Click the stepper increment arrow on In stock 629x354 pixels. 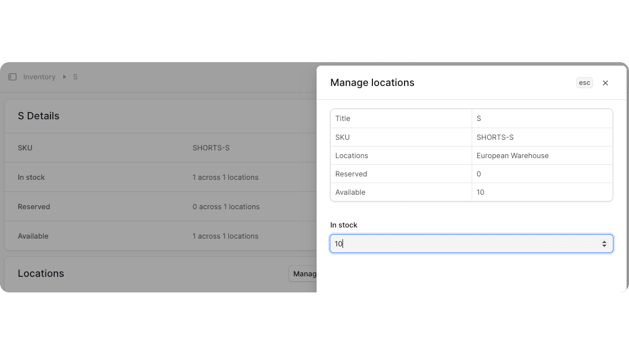coord(604,241)
